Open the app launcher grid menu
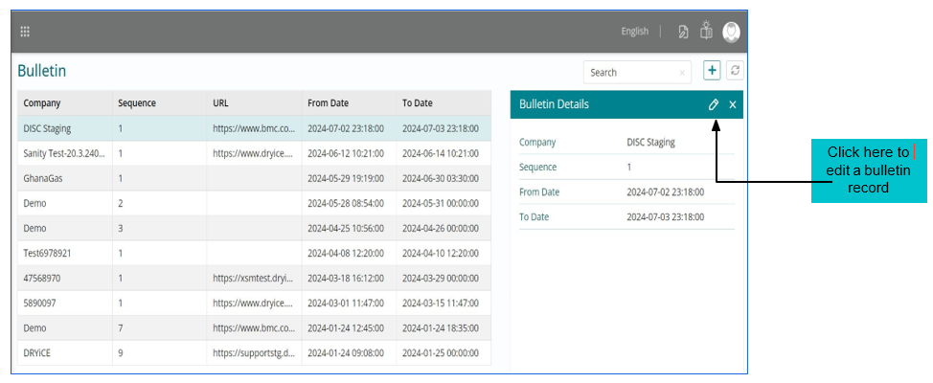 click(25, 32)
